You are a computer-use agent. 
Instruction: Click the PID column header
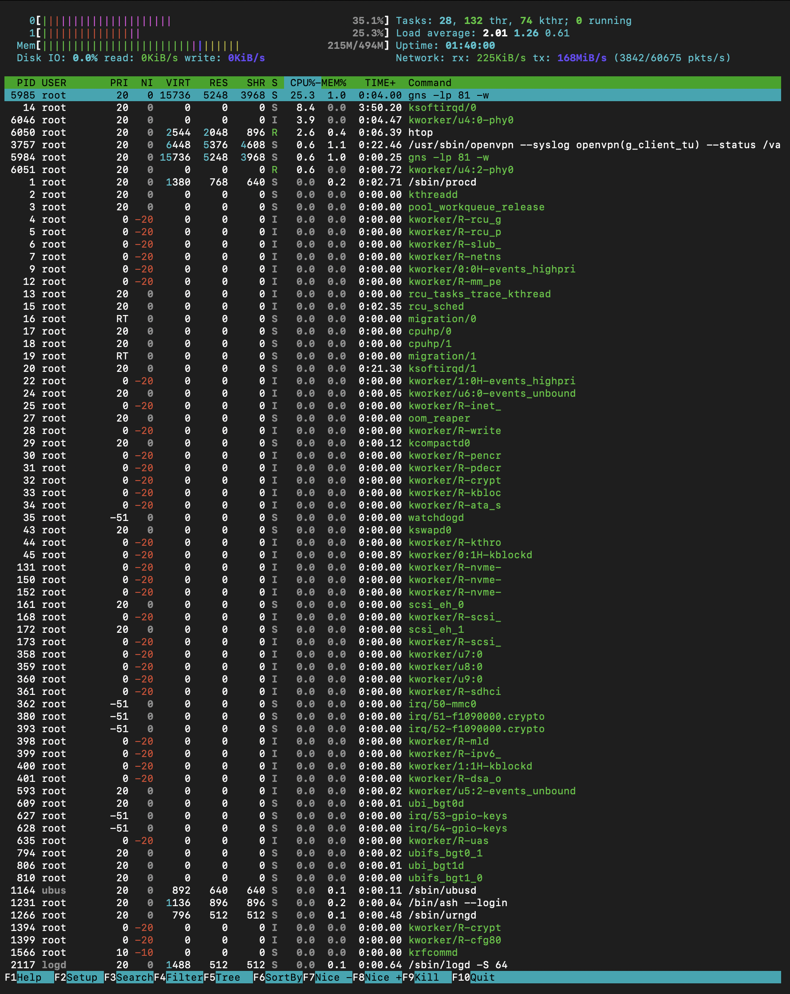click(x=26, y=83)
